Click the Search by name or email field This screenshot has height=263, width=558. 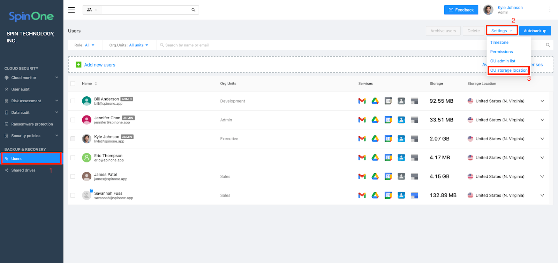pos(244,45)
